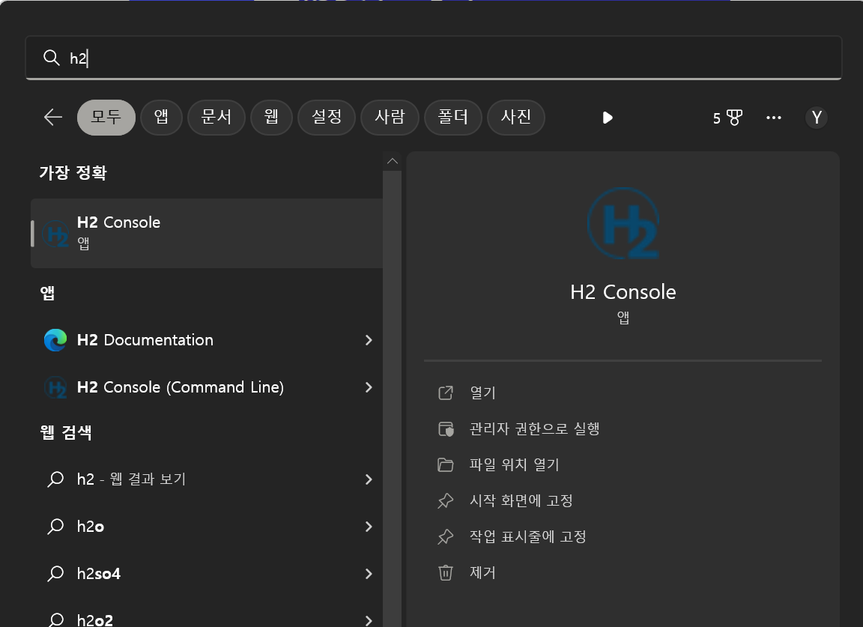This screenshot has height=627, width=863.
Task: Click the results list scrollbar up arrow
Action: pos(393,161)
